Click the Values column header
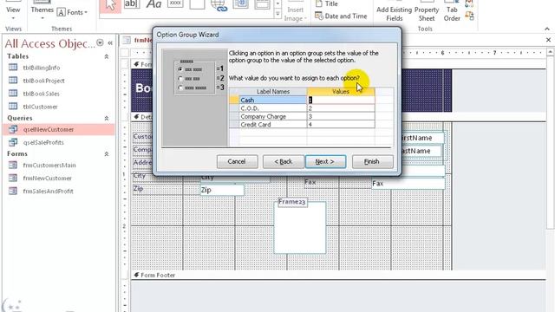 click(341, 92)
